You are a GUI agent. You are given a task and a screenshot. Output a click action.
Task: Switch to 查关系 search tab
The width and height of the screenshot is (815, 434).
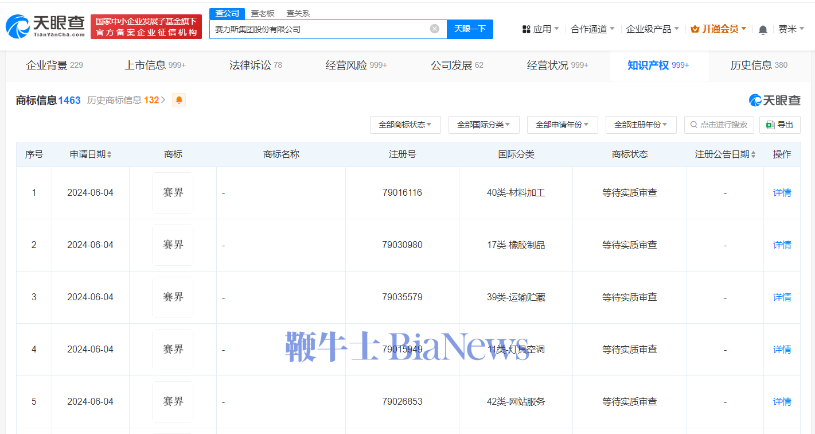pyautogui.click(x=298, y=13)
